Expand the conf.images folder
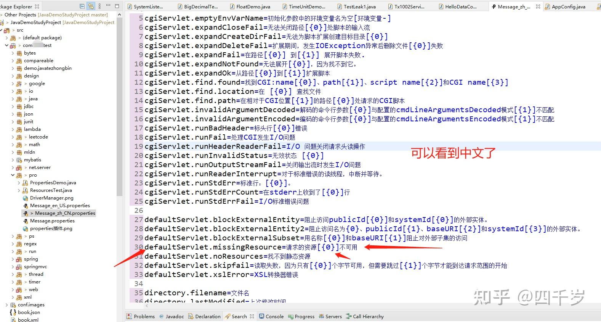Screen dimensions: 601x322 [x=7, y=305]
